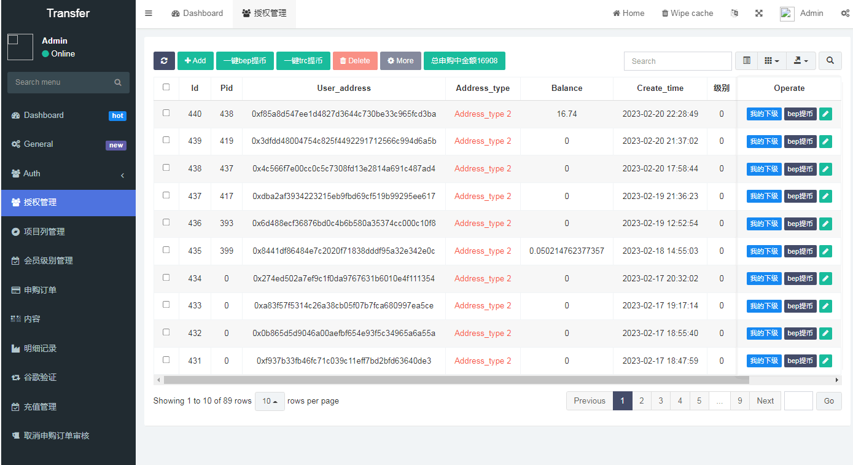Switch to the Dashboard tab

click(197, 14)
